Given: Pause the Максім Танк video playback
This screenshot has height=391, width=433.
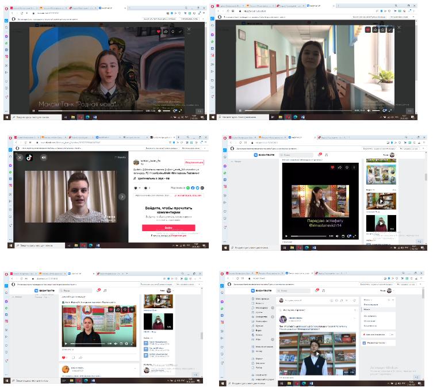Looking at the screenshot, I should pyautogui.click(x=34, y=111).
